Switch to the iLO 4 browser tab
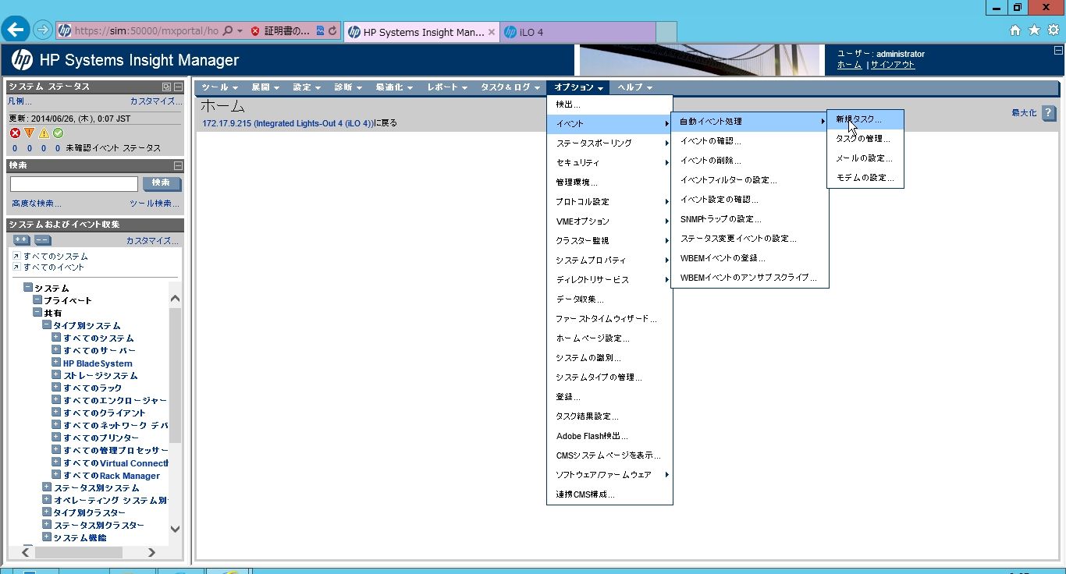Screen dimensions: 1066x574 click(578, 32)
